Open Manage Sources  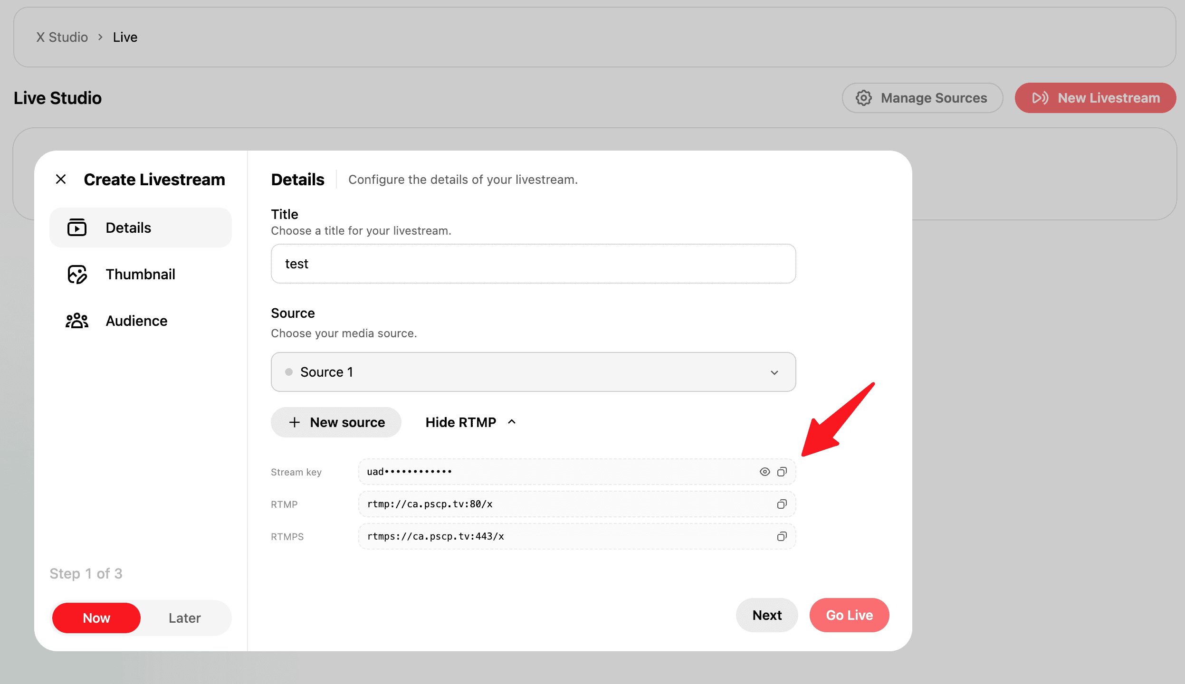tap(922, 98)
